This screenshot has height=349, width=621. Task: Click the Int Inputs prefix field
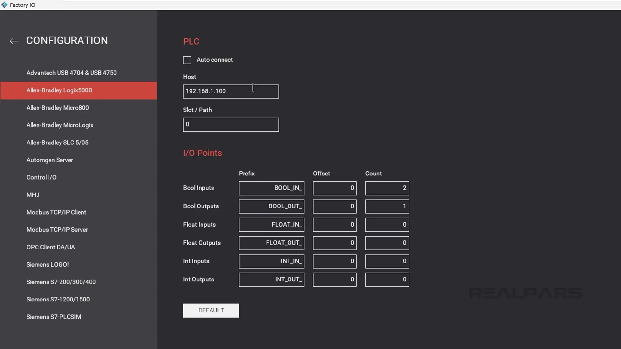click(272, 261)
